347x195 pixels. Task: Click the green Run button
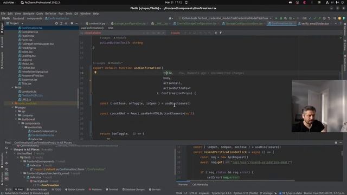pos(276,18)
